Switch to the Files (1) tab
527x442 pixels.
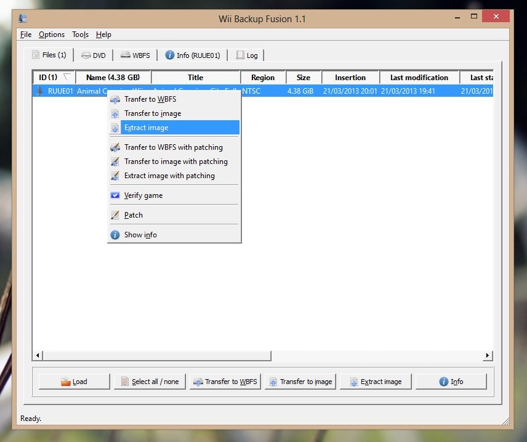point(49,55)
